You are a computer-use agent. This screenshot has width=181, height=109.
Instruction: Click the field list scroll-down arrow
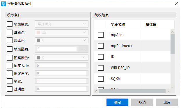coord(173,87)
